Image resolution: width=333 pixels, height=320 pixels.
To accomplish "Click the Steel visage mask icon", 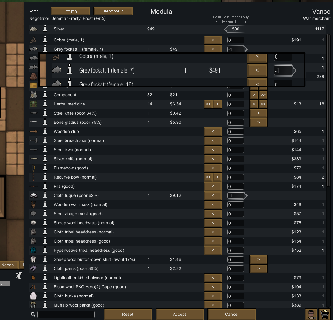I will (x=33, y=213).
